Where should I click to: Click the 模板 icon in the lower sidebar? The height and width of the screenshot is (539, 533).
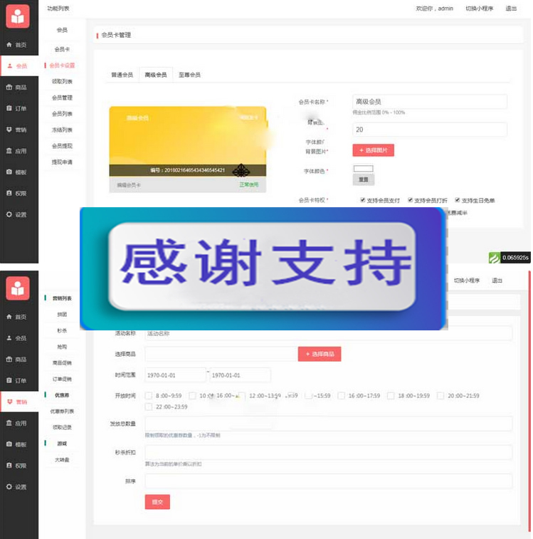pyautogui.click(x=9, y=445)
